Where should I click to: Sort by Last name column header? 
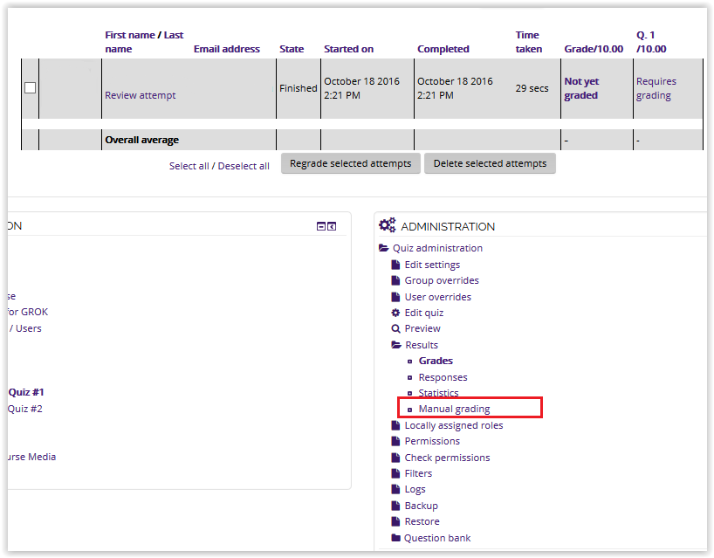pyautogui.click(x=144, y=42)
